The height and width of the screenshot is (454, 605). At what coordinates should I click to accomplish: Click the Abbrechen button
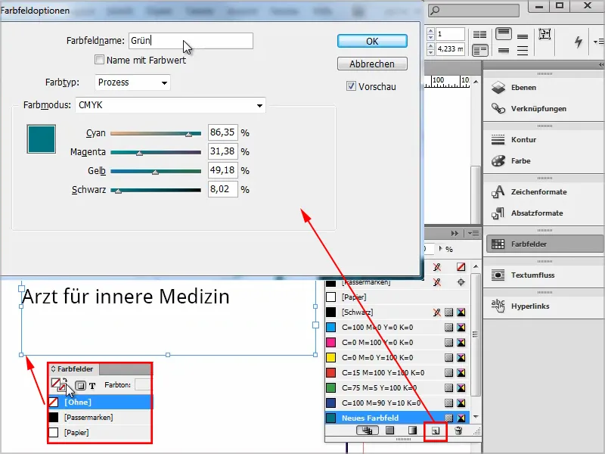(x=372, y=64)
